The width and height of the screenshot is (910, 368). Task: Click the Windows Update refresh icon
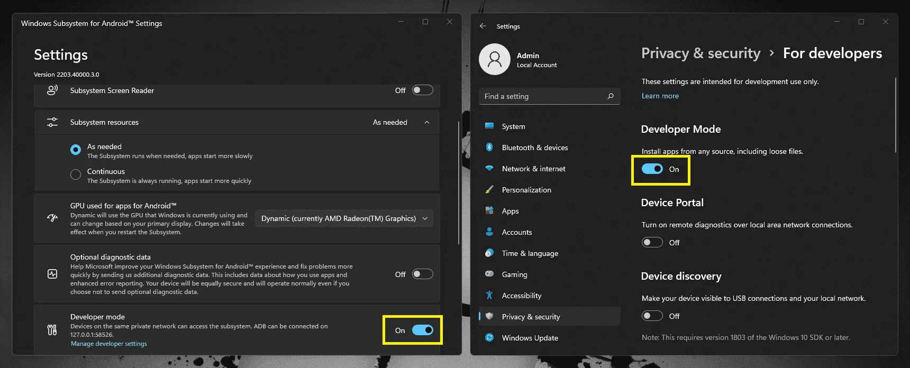point(489,337)
